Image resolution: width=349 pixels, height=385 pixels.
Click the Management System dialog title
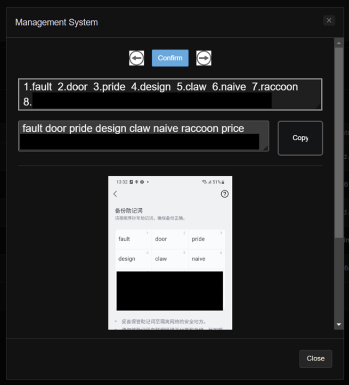pos(57,22)
